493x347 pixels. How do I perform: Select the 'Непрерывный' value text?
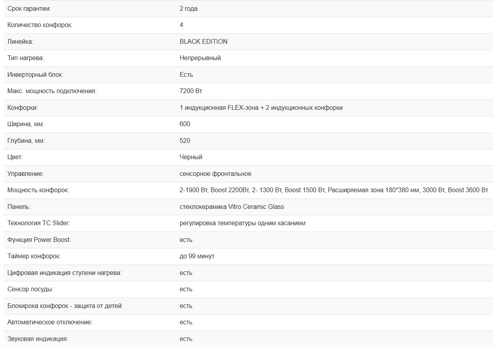tap(200, 58)
